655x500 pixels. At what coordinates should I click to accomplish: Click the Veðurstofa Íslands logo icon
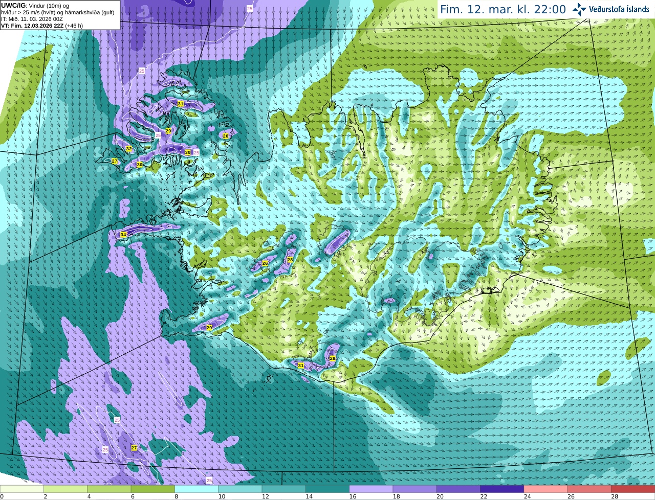pyautogui.click(x=579, y=9)
